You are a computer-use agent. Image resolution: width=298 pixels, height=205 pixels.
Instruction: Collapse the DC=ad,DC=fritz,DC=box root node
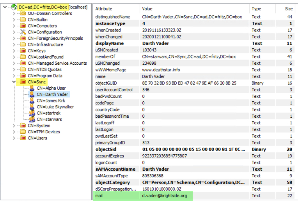coord(5,7)
